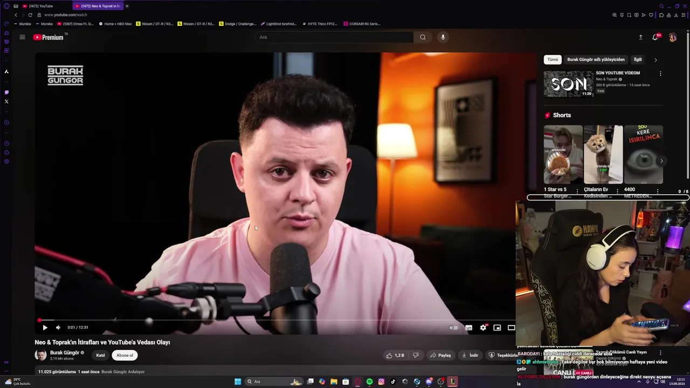690x388 pixels.
Task: Open browser extensions cube icon
Action: tap(661, 15)
